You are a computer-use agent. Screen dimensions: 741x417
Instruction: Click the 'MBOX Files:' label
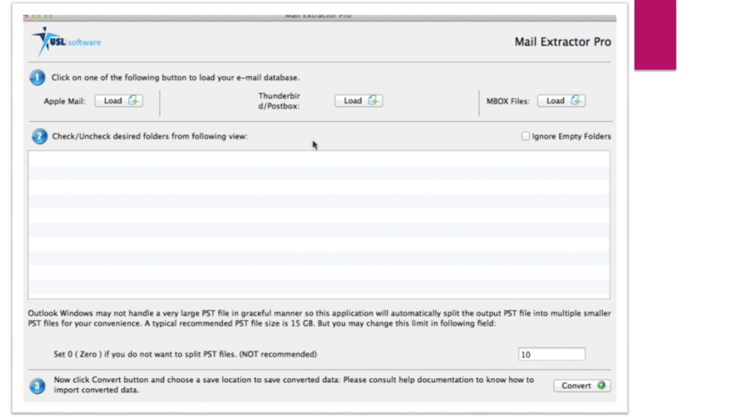point(508,101)
